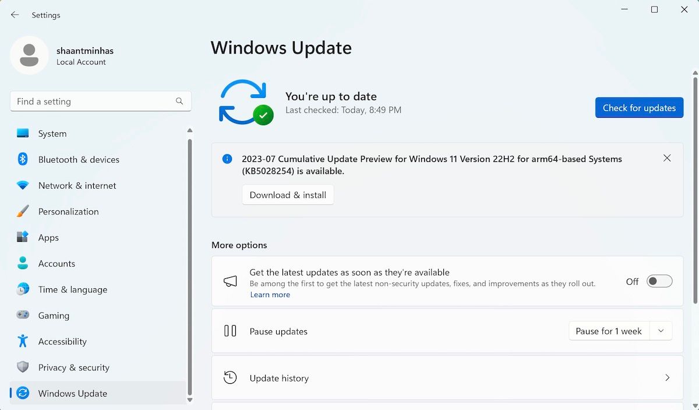The image size is (699, 410).
Task: Enable getting latest updates as soon as available
Action: (x=659, y=281)
